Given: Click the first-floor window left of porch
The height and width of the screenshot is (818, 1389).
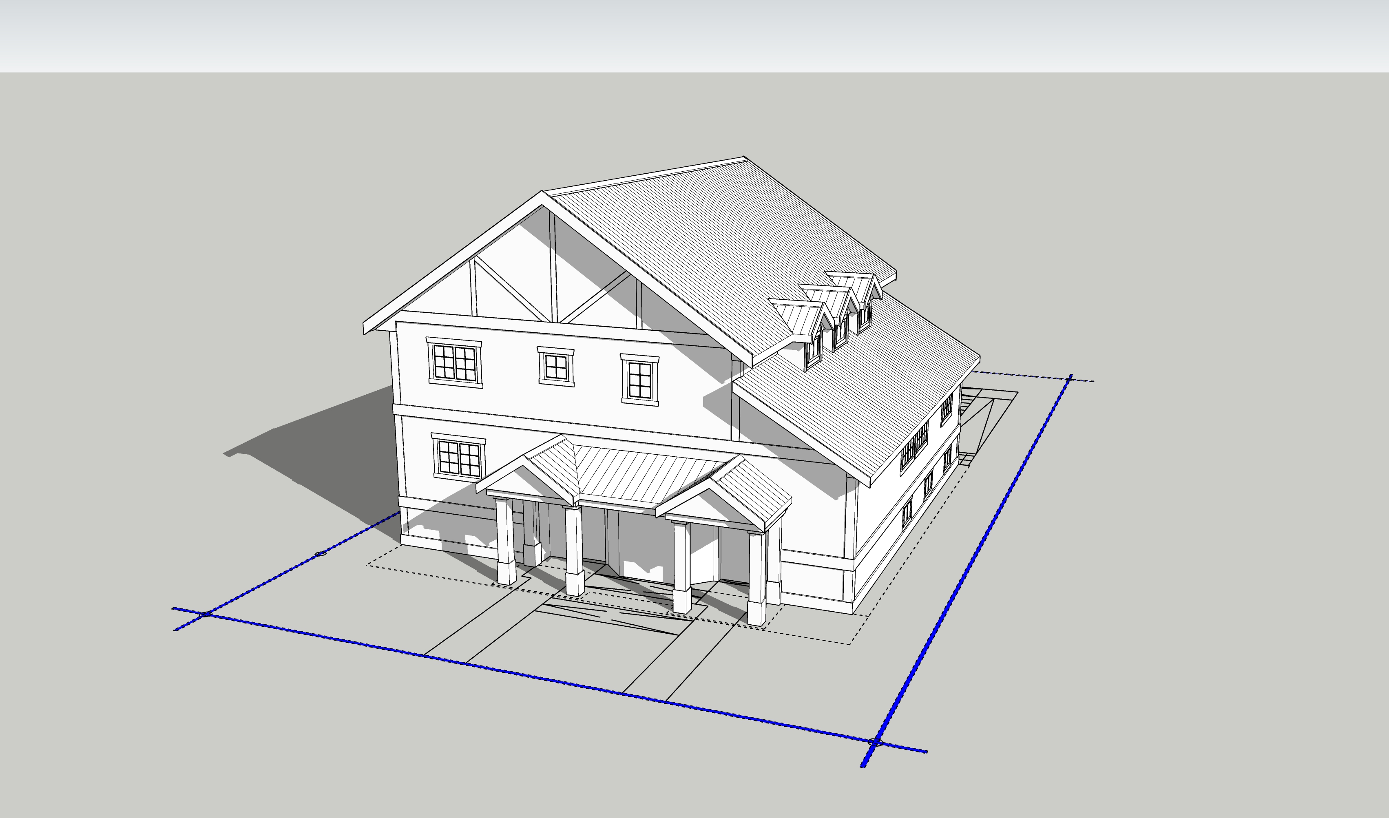Looking at the screenshot, I should (x=459, y=458).
